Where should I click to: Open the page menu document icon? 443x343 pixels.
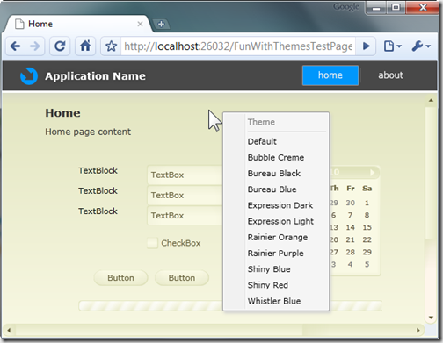392,46
